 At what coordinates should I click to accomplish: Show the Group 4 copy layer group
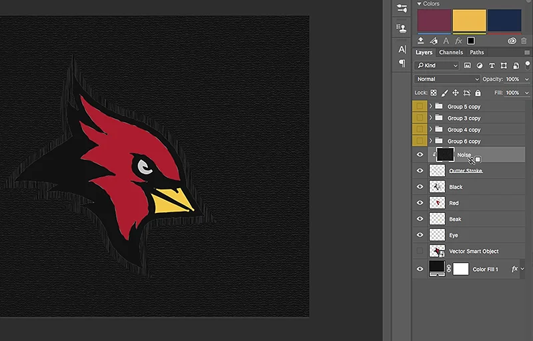point(420,129)
